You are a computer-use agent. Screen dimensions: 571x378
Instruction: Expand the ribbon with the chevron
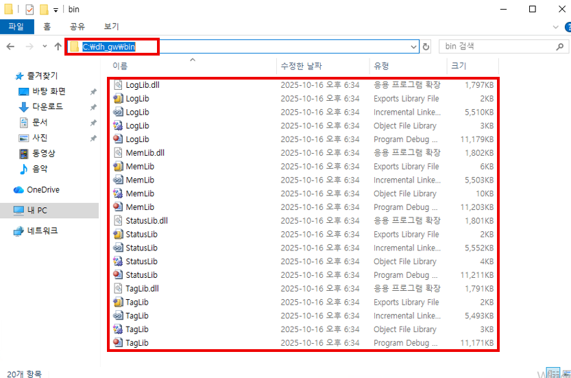556,27
